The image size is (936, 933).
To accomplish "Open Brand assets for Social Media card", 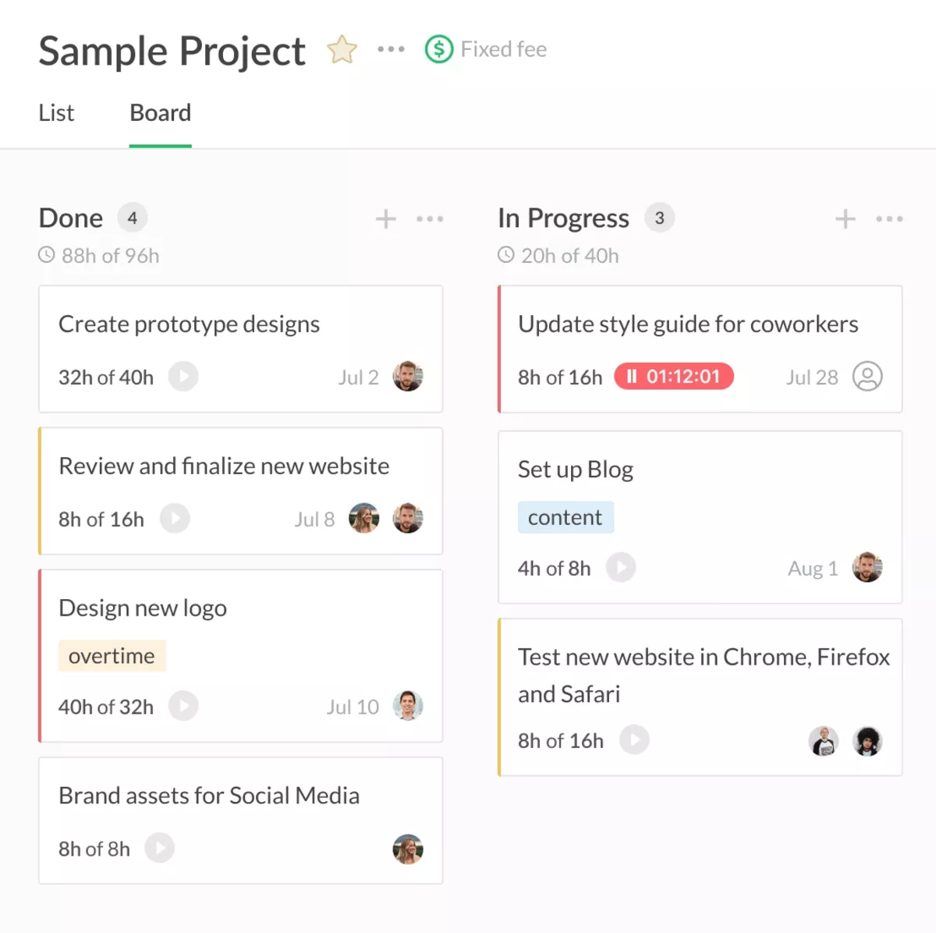I will 209,796.
